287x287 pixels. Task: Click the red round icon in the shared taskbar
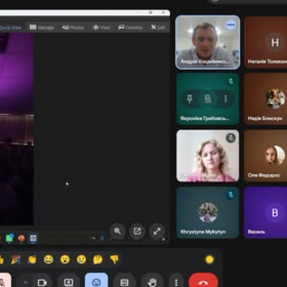21,238
